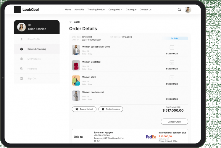Image resolution: width=221 pixels, height=148 pixels.
Task: Click the Finances icon
Action: (21, 69)
